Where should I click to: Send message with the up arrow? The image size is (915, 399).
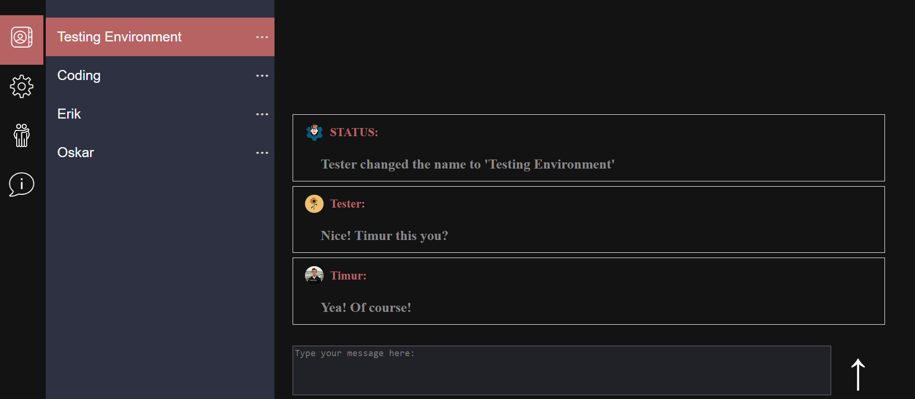858,374
